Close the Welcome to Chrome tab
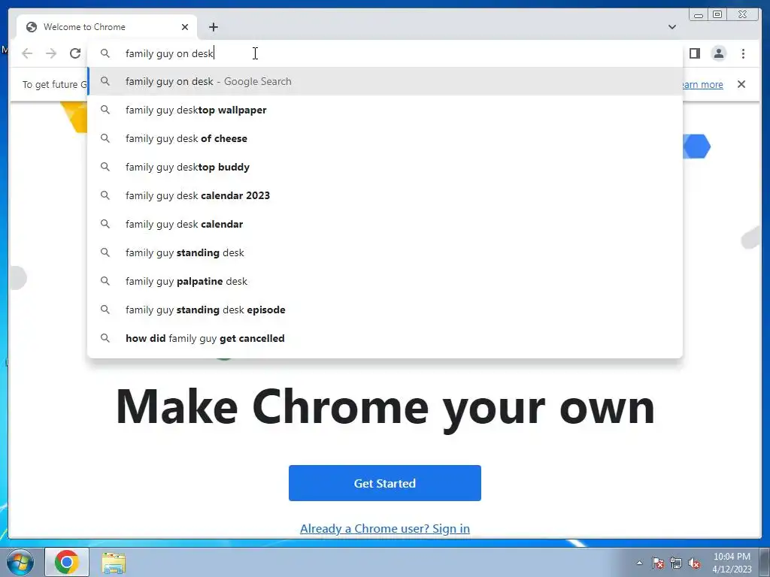770x577 pixels. (185, 27)
